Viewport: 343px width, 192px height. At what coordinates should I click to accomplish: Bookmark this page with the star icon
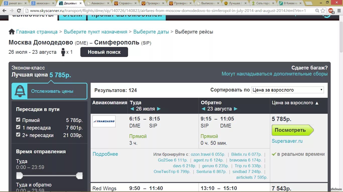click(x=323, y=11)
